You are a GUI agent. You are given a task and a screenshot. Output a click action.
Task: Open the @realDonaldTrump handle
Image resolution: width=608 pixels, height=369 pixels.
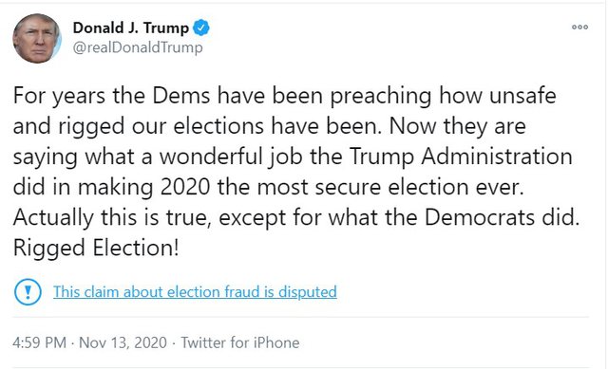point(138,47)
